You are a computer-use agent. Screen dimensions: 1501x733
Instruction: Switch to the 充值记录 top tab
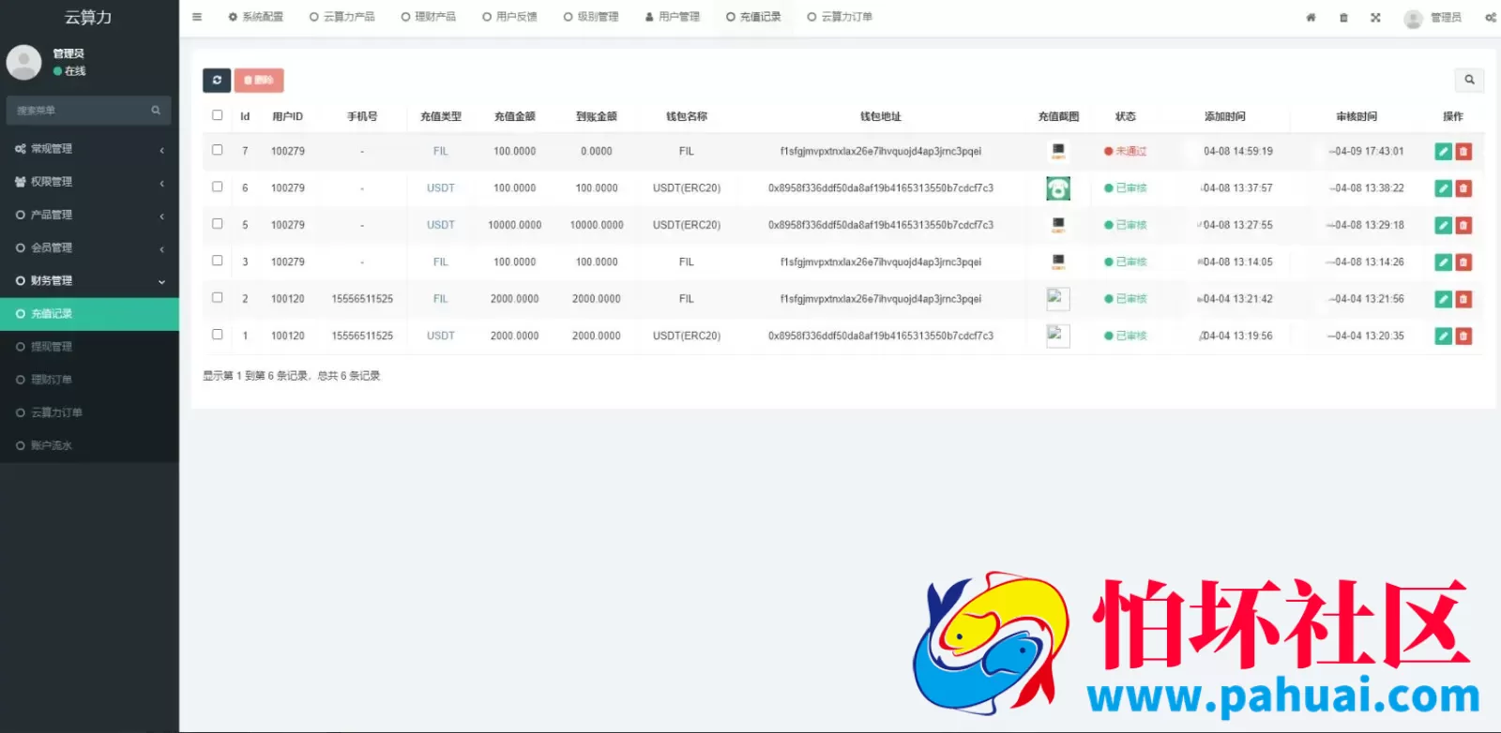coord(753,17)
